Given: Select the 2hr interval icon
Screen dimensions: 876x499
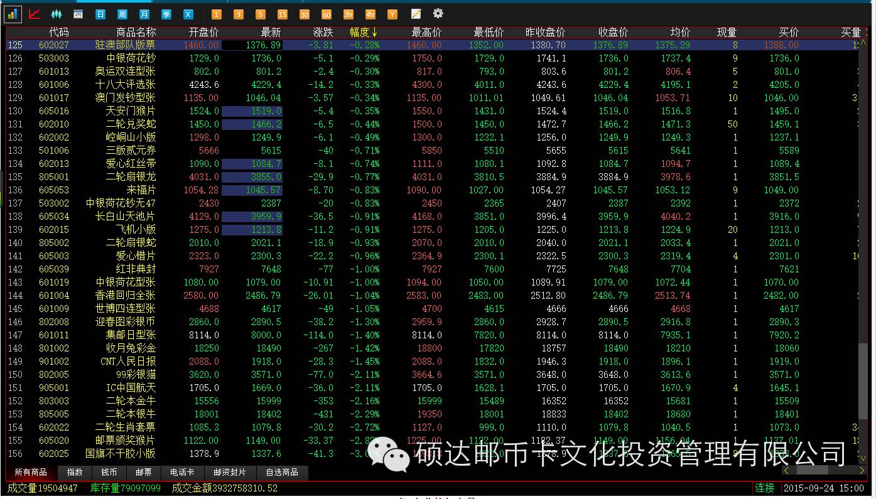Looking at the screenshot, I should [349, 14].
